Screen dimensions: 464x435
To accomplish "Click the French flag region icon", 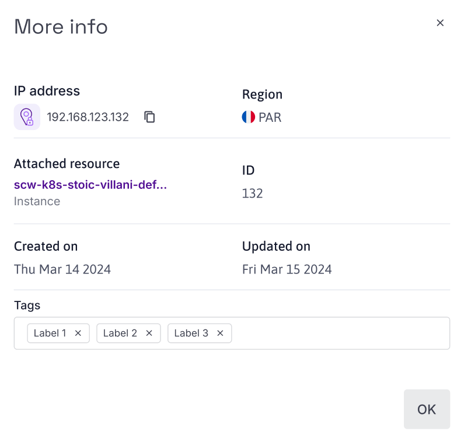I will point(249,117).
